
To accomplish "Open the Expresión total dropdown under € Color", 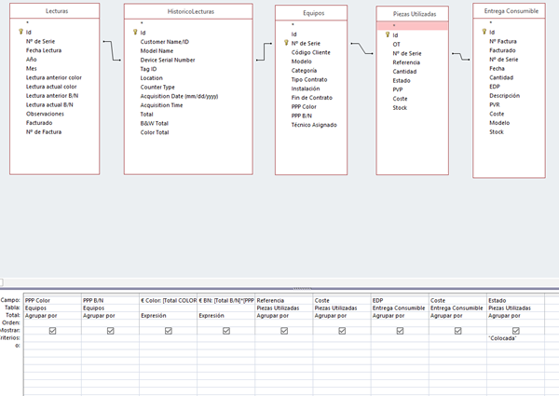I will 168,316.
